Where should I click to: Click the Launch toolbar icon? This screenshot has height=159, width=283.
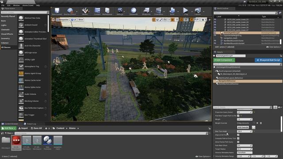[x=198, y=11]
